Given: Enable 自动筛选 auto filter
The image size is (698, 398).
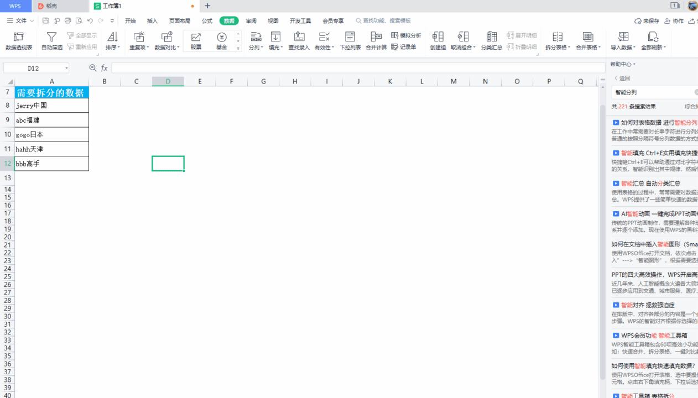Looking at the screenshot, I should point(51,41).
